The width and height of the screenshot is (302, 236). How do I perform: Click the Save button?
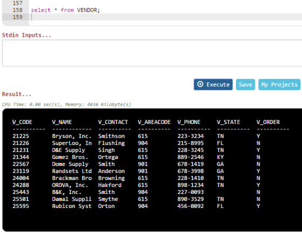(x=245, y=85)
